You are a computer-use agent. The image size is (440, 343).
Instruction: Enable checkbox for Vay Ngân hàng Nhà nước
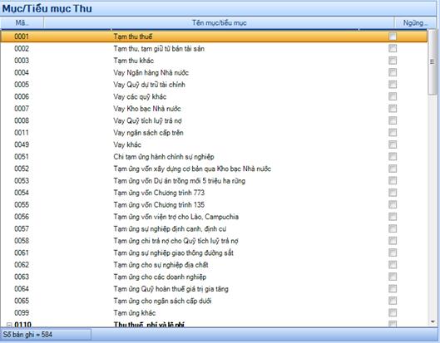[393, 72]
